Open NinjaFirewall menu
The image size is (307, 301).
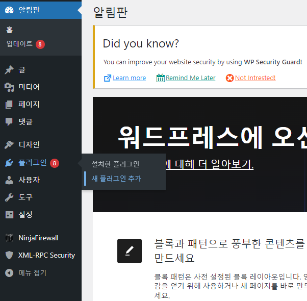tap(41, 238)
